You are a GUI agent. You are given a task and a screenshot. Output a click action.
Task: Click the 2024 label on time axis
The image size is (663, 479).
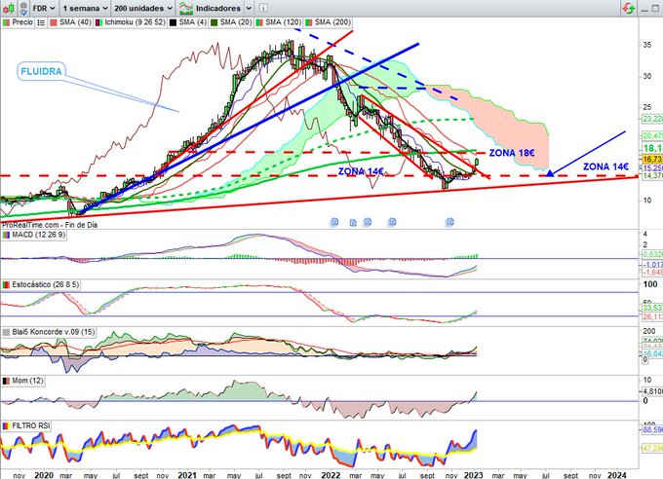pyautogui.click(x=617, y=475)
